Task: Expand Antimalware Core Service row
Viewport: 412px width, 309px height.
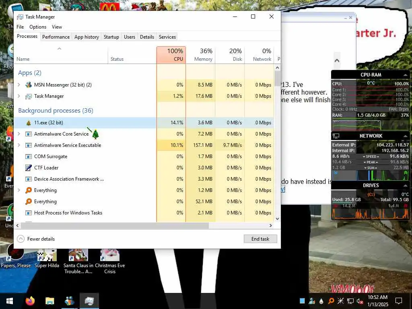Action: coord(19,134)
